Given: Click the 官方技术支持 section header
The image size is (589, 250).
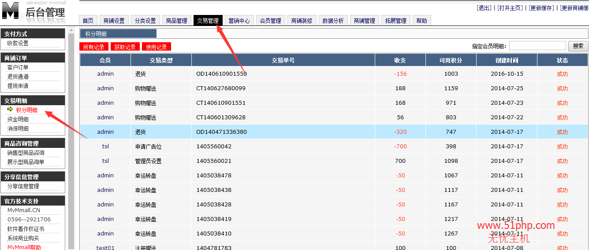Looking at the screenshot, I should (x=33, y=201).
